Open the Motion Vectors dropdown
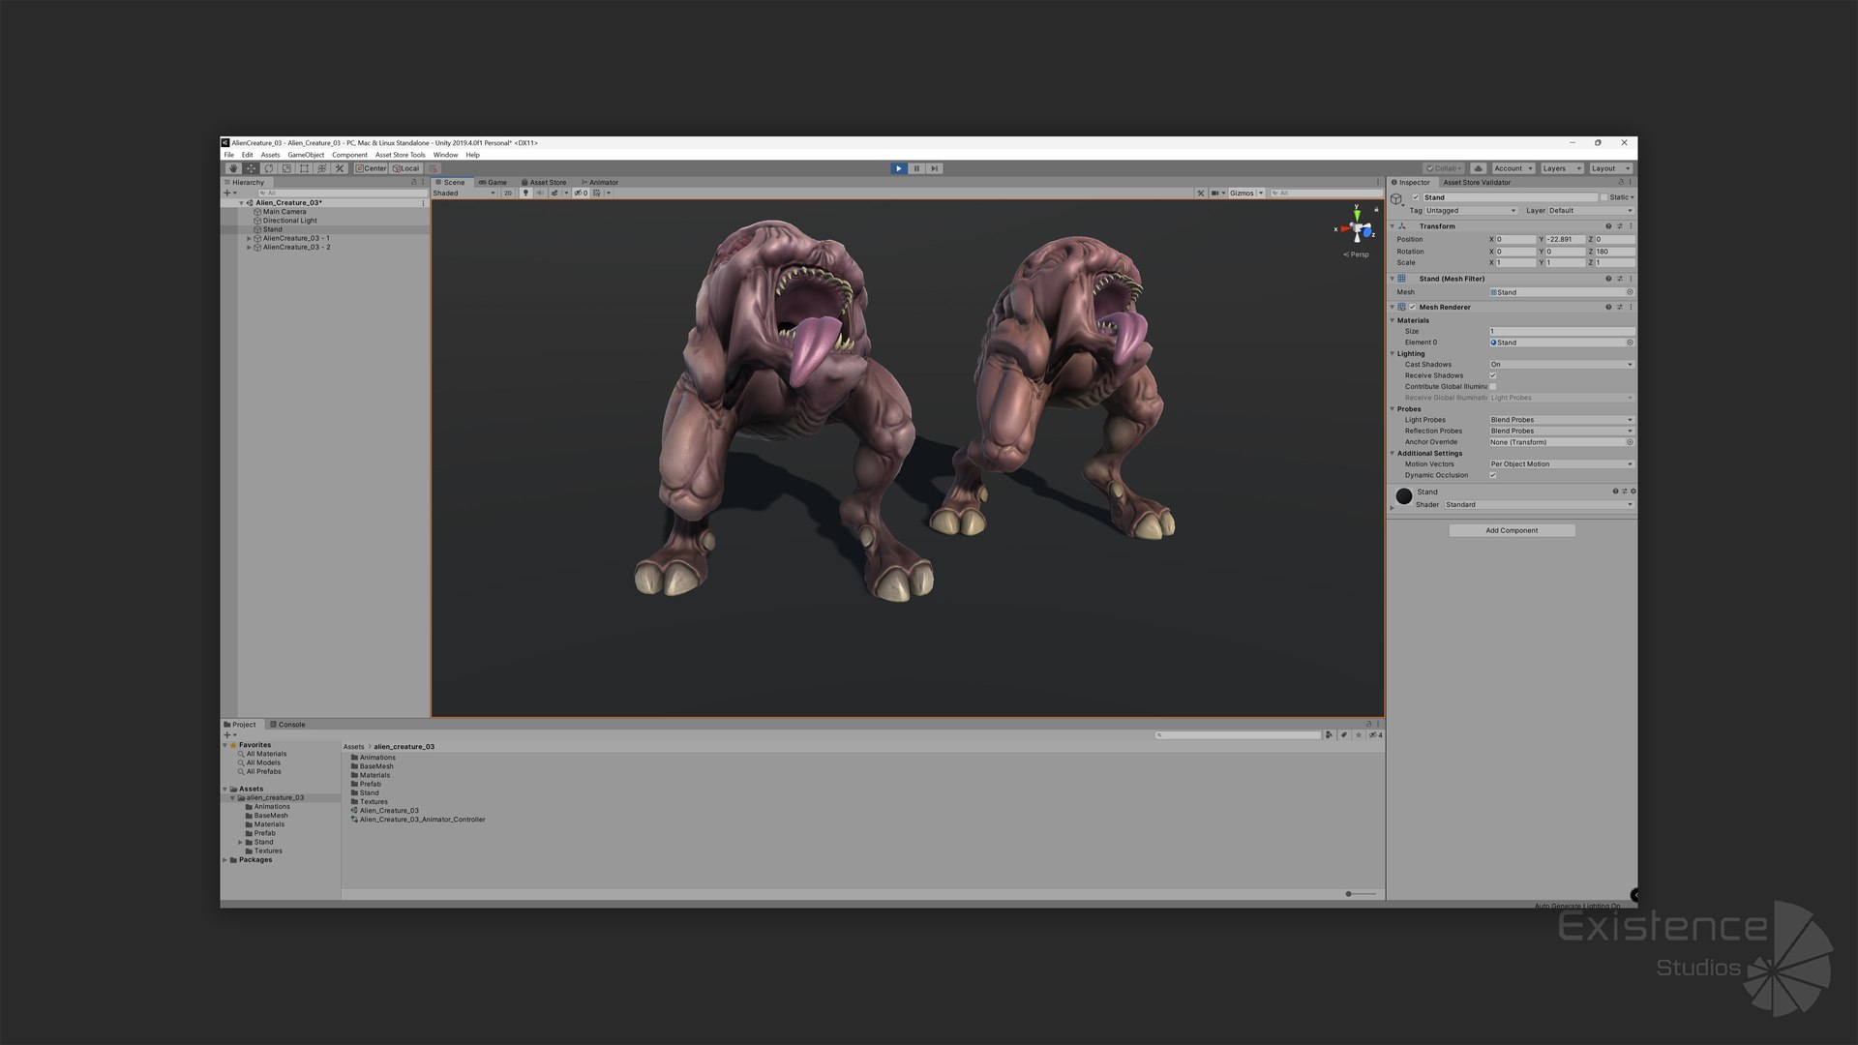Image resolution: width=1858 pixels, height=1045 pixels. (1562, 464)
